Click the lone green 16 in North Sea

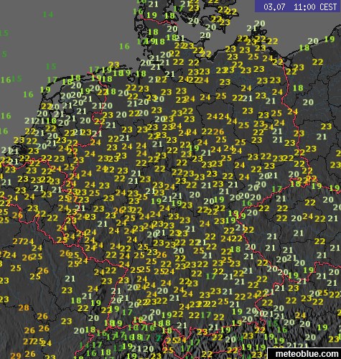tap(124, 46)
